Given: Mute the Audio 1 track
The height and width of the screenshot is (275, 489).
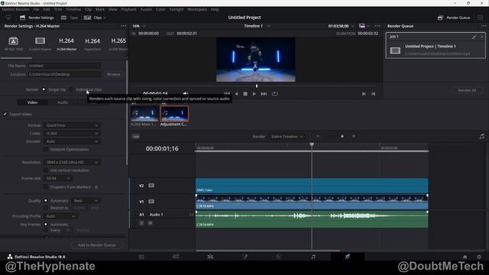Looking at the screenshot, I should coord(150,223).
